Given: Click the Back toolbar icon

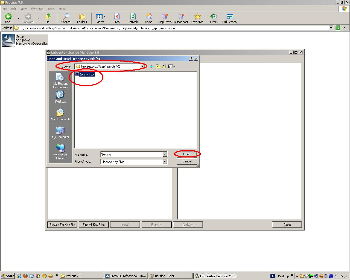Looking at the screenshot, I should [8, 18].
